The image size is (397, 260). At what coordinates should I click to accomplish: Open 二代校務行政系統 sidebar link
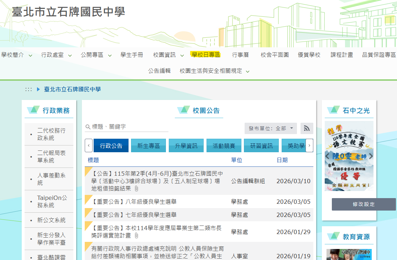pyautogui.click(x=51, y=134)
